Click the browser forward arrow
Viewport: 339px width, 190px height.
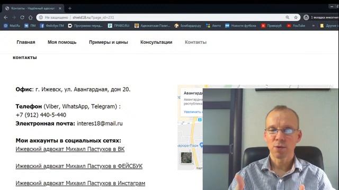[x=14, y=17]
